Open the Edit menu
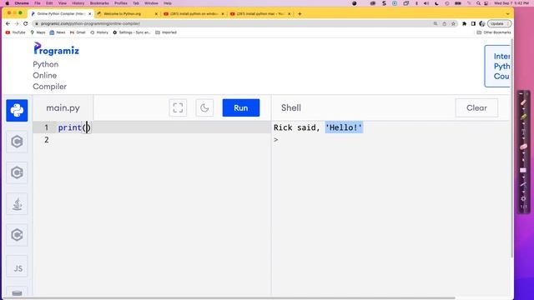The image size is (534, 300). coord(49,3)
